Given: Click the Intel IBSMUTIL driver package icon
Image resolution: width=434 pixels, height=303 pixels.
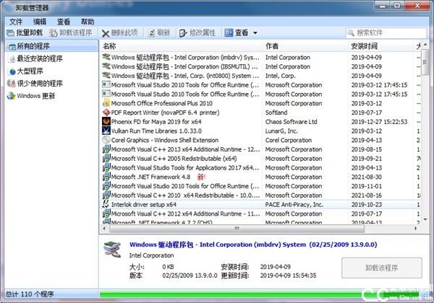Looking at the screenshot, I should coord(106,66).
